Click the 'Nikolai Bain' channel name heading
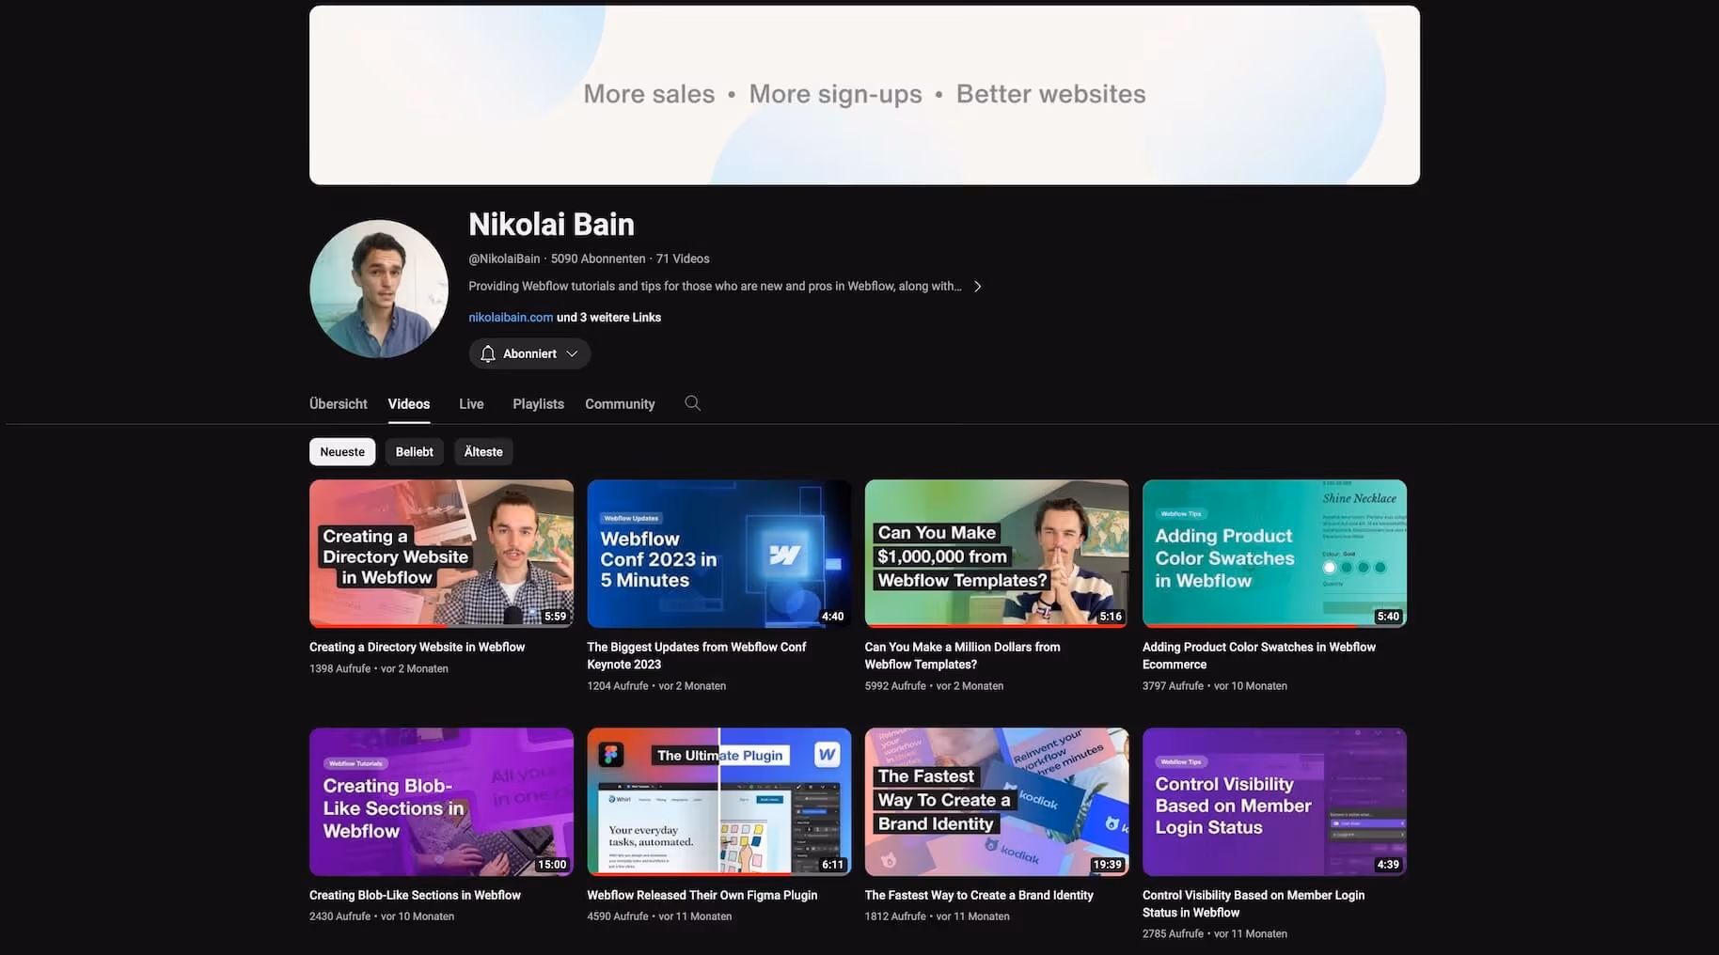The height and width of the screenshot is (955, 1719). click(x=551, y=225)
